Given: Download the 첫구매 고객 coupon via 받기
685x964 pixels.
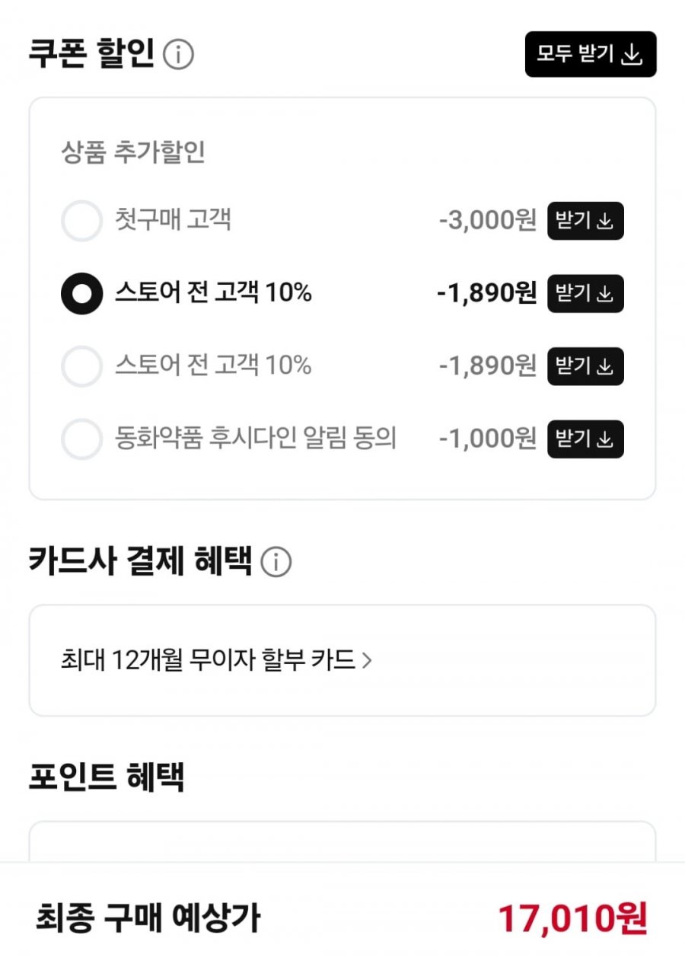Looking at the screenshot, I should click(x=585, y=221).
